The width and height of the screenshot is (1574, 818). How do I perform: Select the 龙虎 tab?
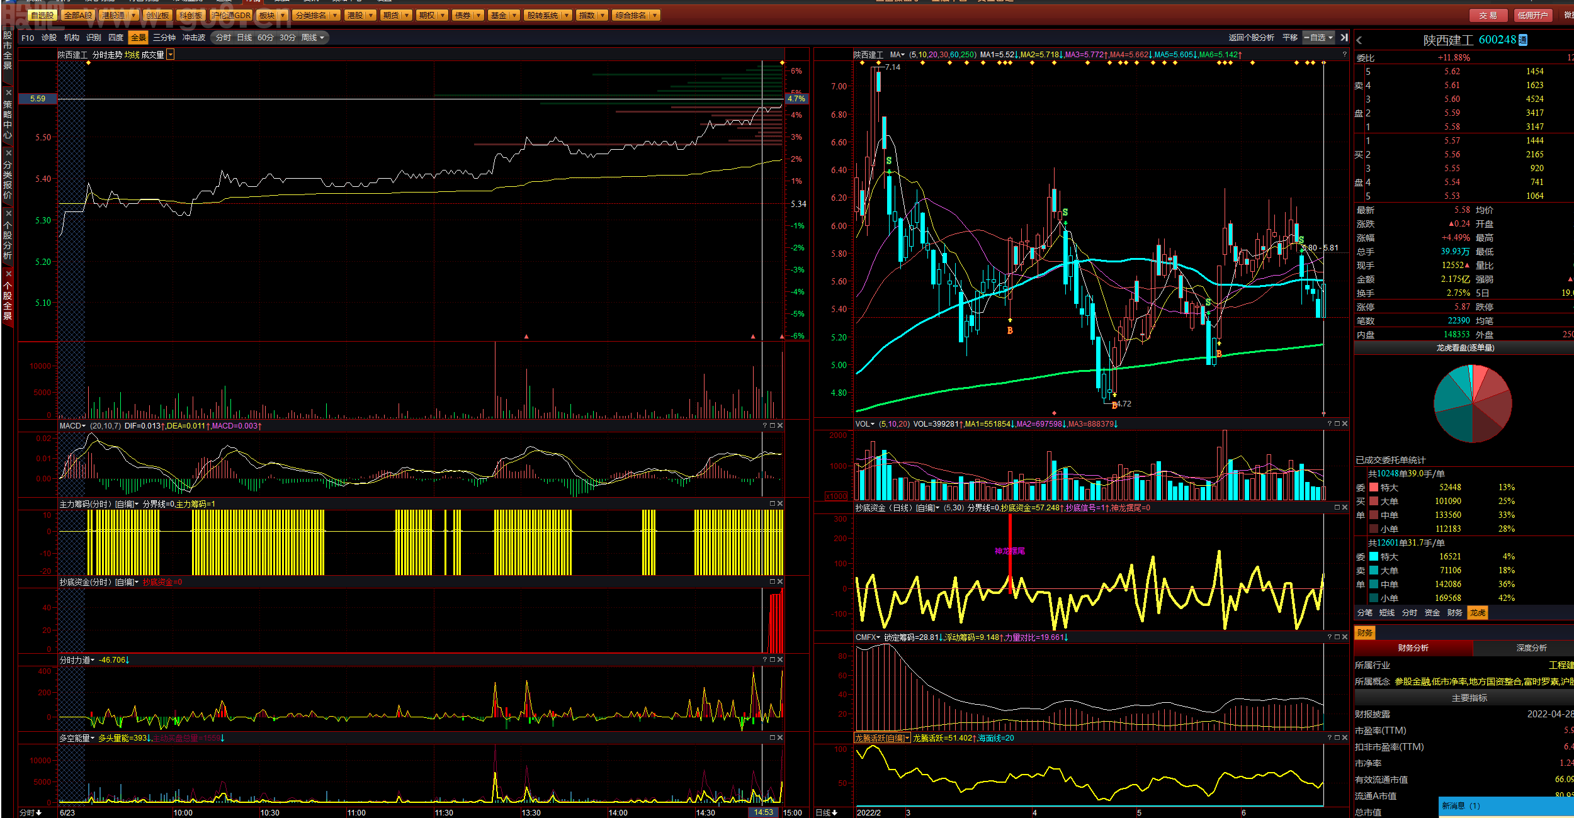(x=1478, y=613)
